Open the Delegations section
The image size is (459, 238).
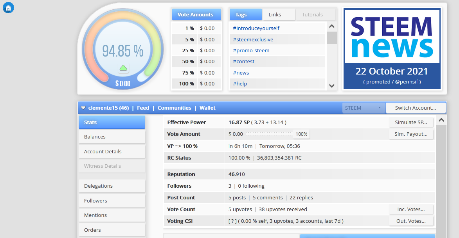pos(112,186)
